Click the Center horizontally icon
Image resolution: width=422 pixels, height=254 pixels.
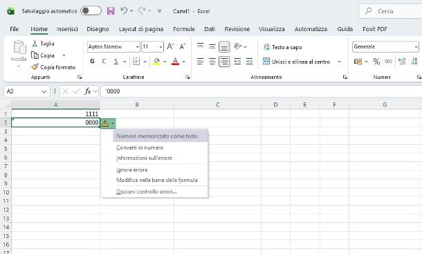tap(212, 62)
